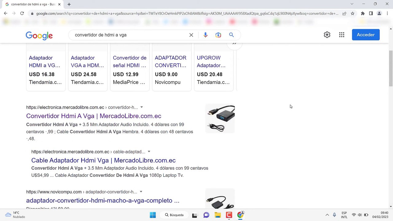Open the Chrome profile avatar icon

pyautogui.click(x=379, y=14)
